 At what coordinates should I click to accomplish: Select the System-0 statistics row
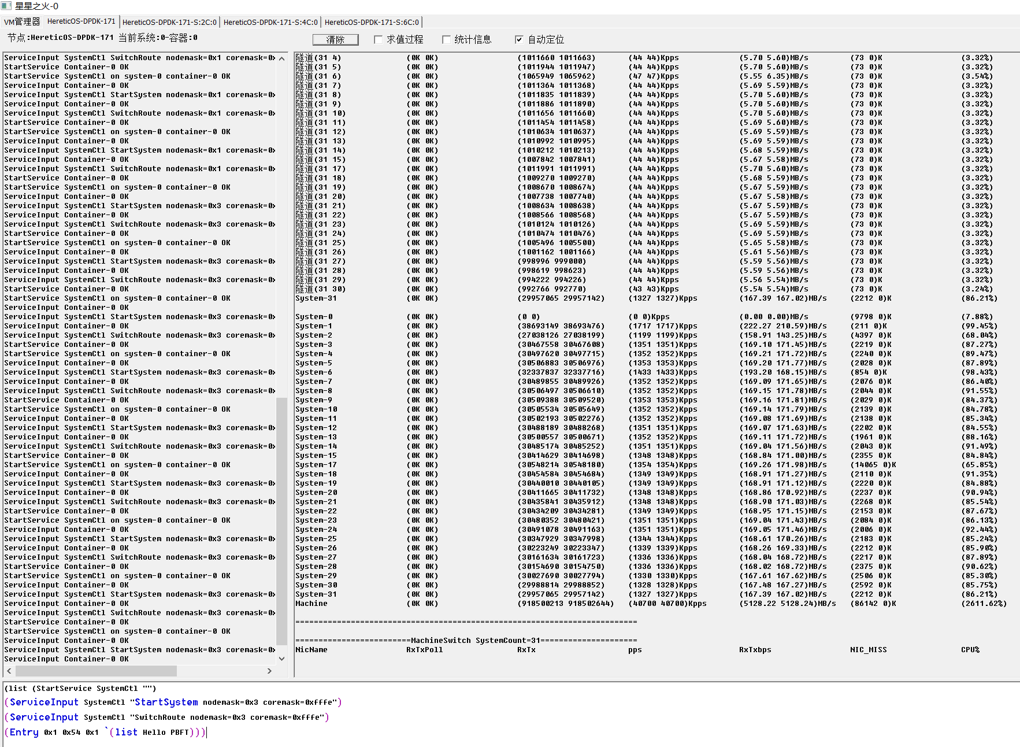point(644,317)
